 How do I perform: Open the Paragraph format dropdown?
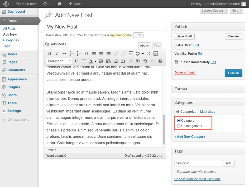(59, 61)
